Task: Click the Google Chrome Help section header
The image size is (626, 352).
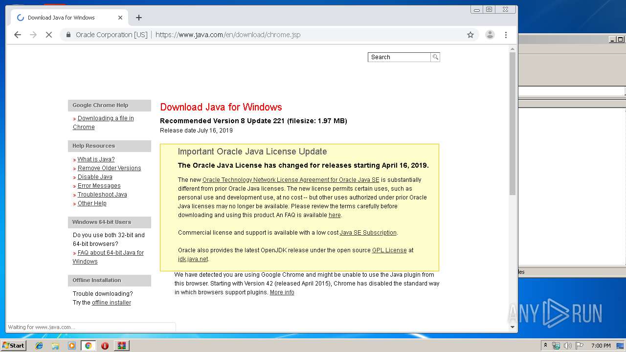Action: click(x=110, y=105)
